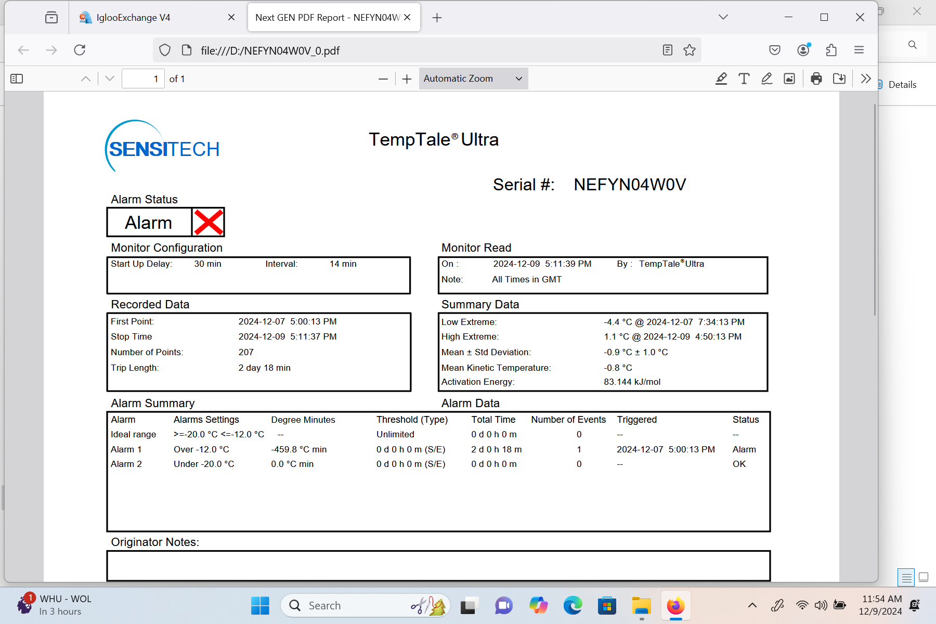Click the vertical scrollbar of PDF viewer

875,210
